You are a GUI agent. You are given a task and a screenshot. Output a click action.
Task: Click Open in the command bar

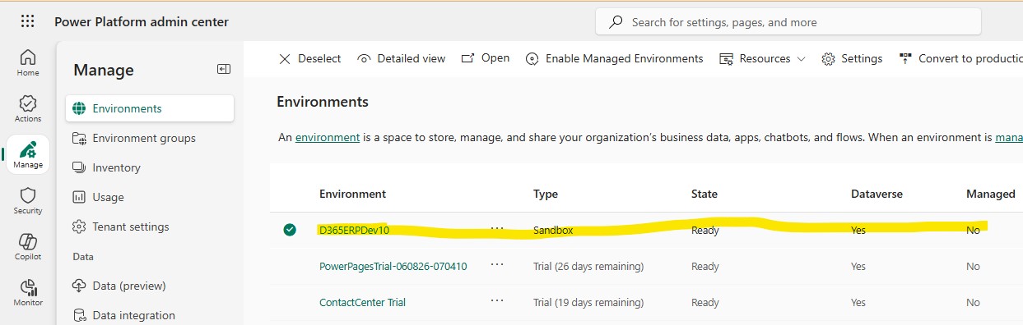[x=486, y=58]
